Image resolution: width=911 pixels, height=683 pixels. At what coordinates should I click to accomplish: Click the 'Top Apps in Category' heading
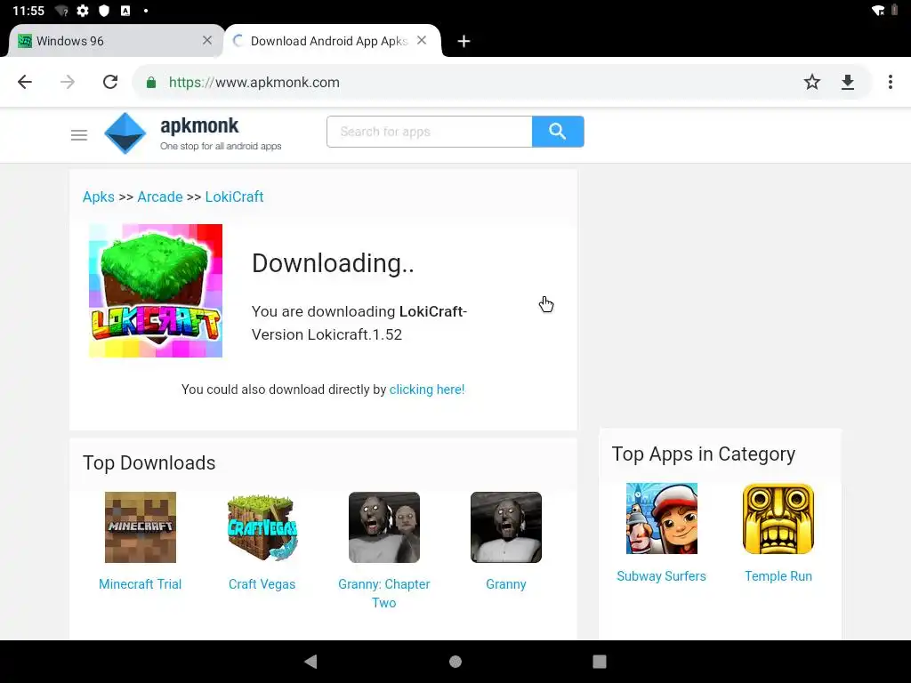click(704, 454)
